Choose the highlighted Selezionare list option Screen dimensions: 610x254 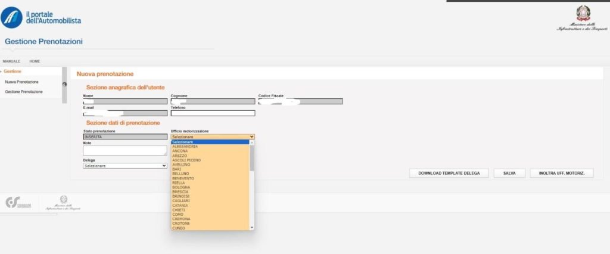210,142
